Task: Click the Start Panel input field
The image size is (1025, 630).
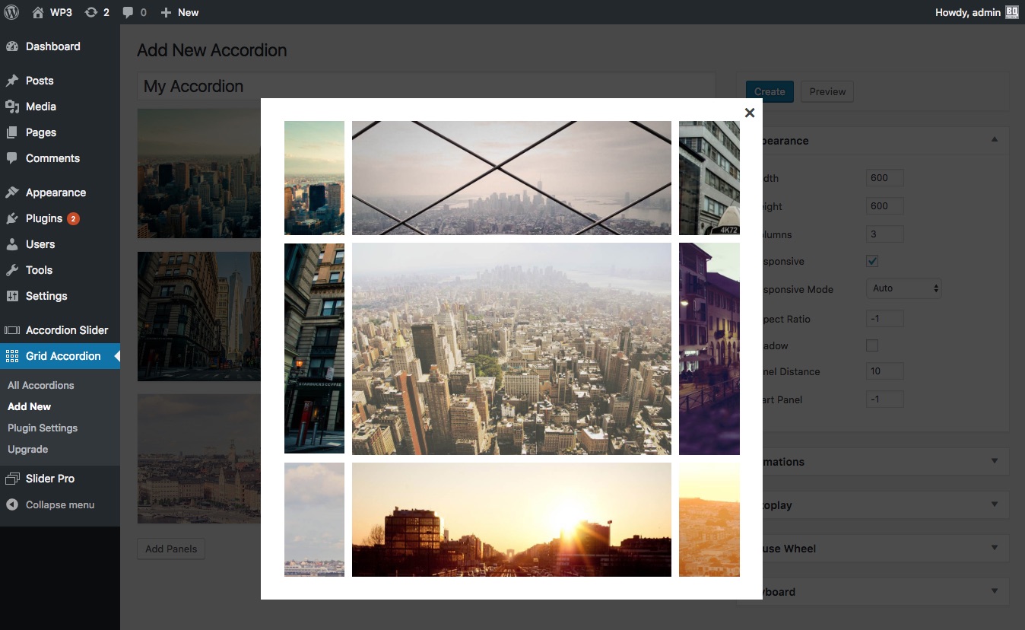Action: 884,399
